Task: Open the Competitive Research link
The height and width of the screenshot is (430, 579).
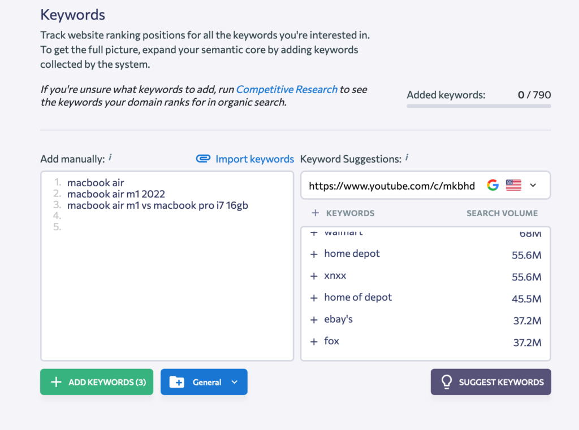Action: [287, 89]
